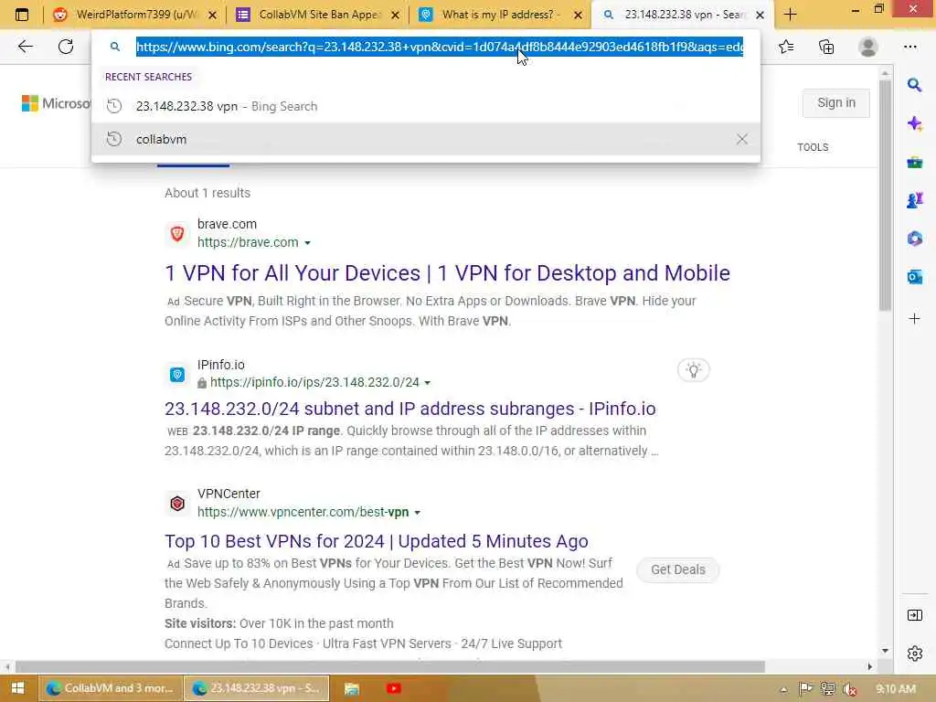Open the vpncenter.com/best-vpn URL link
Screen dimensions: 936x702
[x=303, y=512]
